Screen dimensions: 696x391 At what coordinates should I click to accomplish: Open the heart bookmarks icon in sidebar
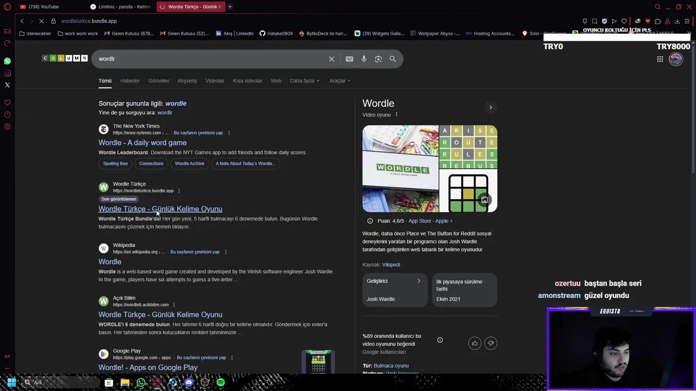pos(7,103)
